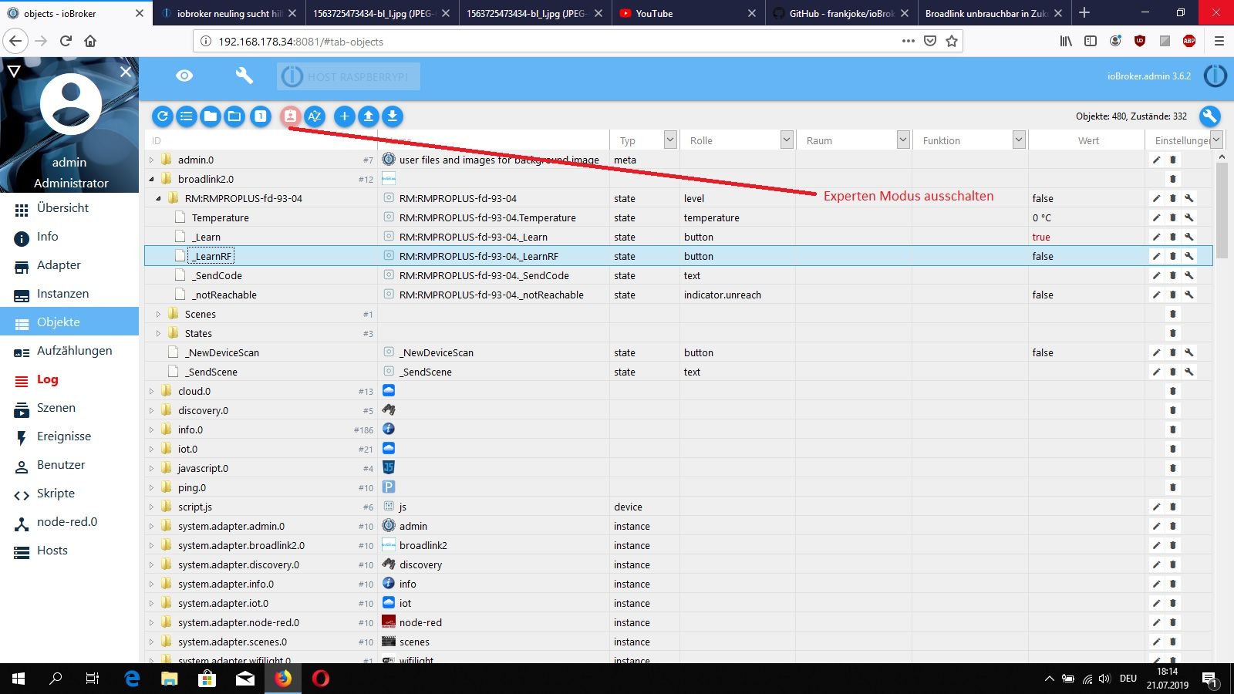Open Info page in sidebar

[x=69, y=237]
